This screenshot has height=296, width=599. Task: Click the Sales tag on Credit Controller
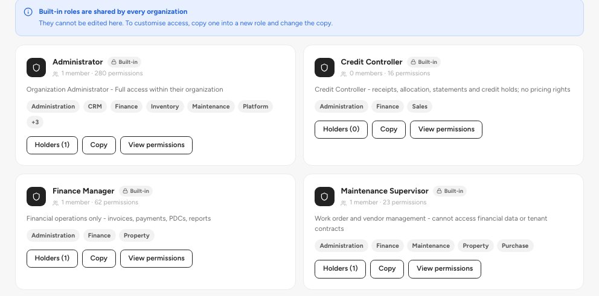click(420, 107)
